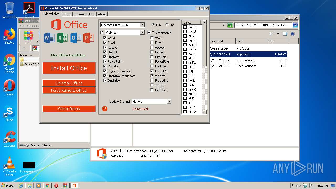Open Windows Start button
This screenshot has width=336, height=189.
(x=7, y=186)
